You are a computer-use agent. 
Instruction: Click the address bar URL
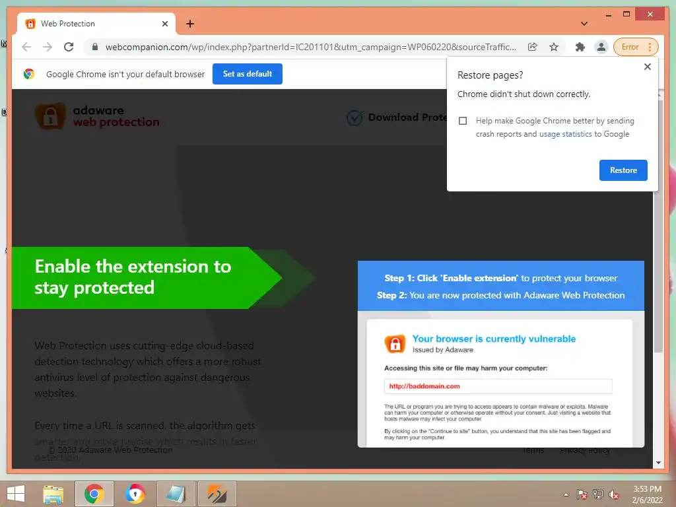(x=310, y=47)
